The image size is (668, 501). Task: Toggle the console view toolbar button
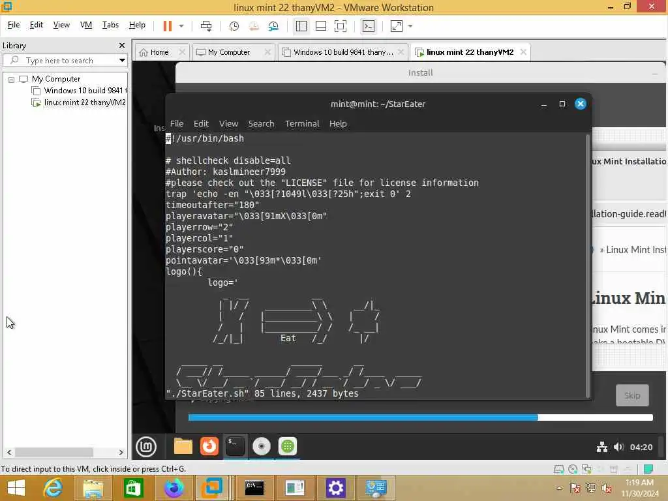(369, 26)
